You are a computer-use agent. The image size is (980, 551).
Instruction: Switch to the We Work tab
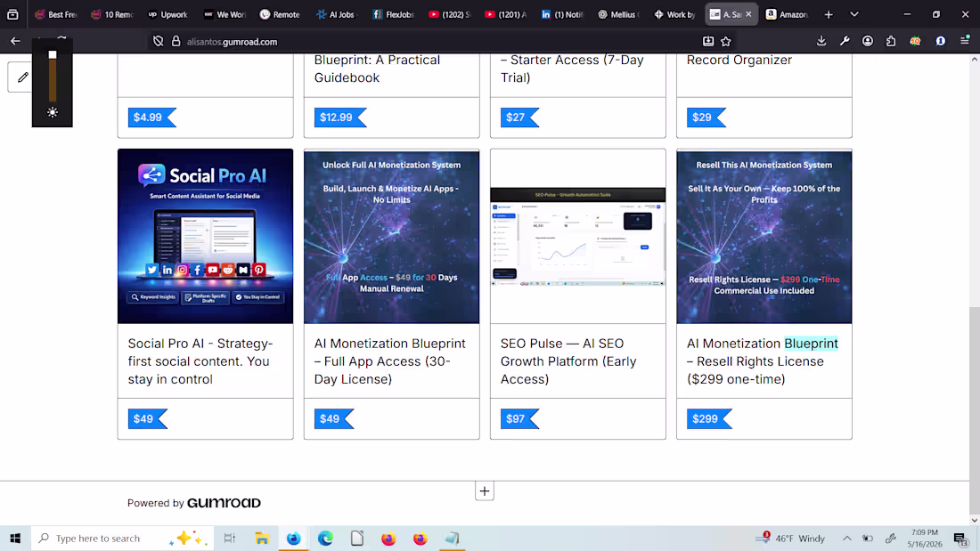pyautogui.click(x=225, y=14)
